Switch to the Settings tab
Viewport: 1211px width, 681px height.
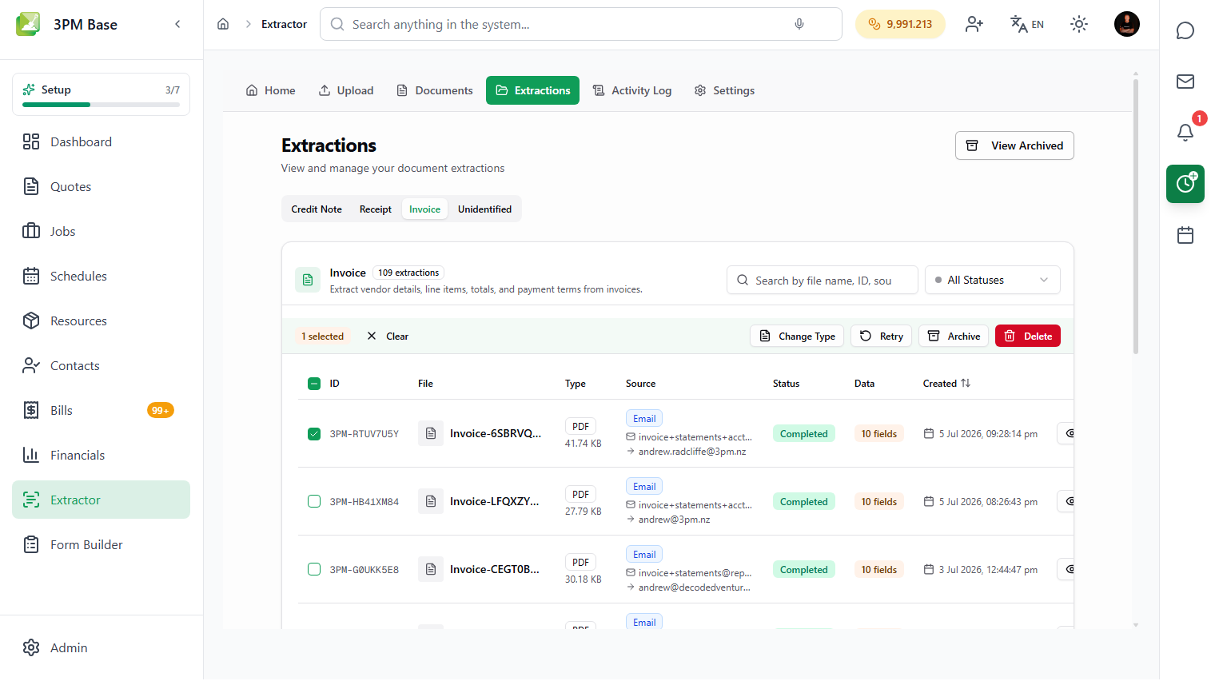(x=724, y=90)
